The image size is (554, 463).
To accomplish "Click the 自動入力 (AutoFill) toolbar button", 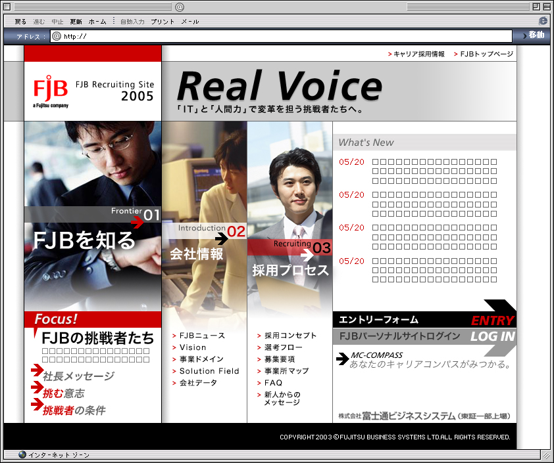I will [132, 22].
